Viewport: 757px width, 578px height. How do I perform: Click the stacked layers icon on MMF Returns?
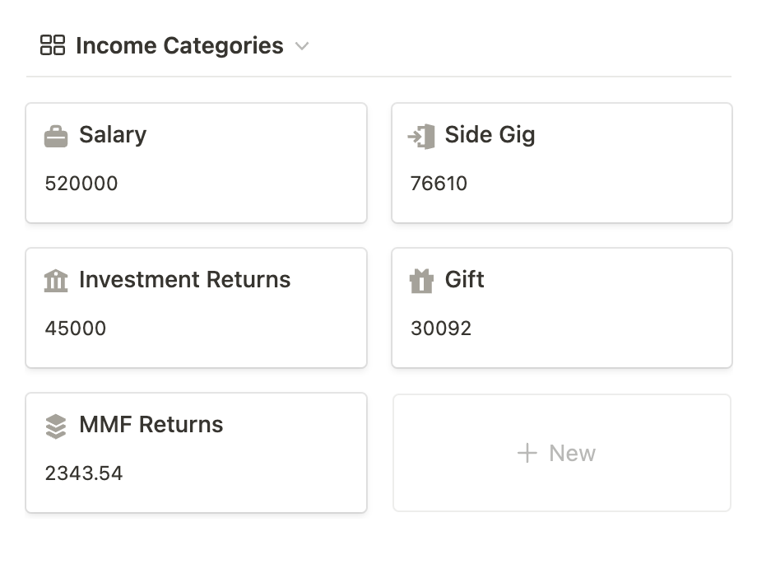coord(56,426)
